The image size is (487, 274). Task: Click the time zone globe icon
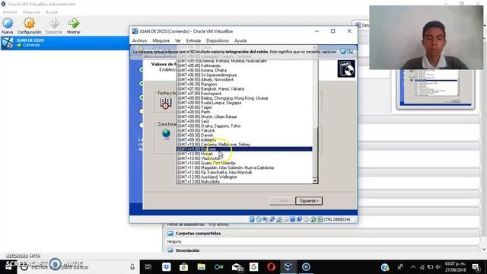click(166, 134)
